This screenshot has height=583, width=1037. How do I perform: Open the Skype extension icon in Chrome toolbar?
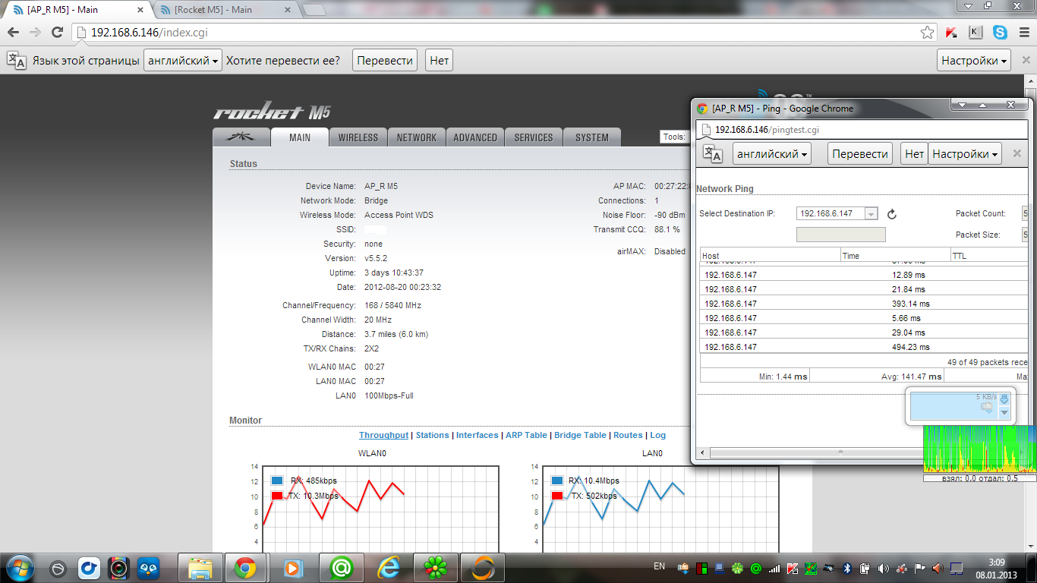(x=1000, y=33)
